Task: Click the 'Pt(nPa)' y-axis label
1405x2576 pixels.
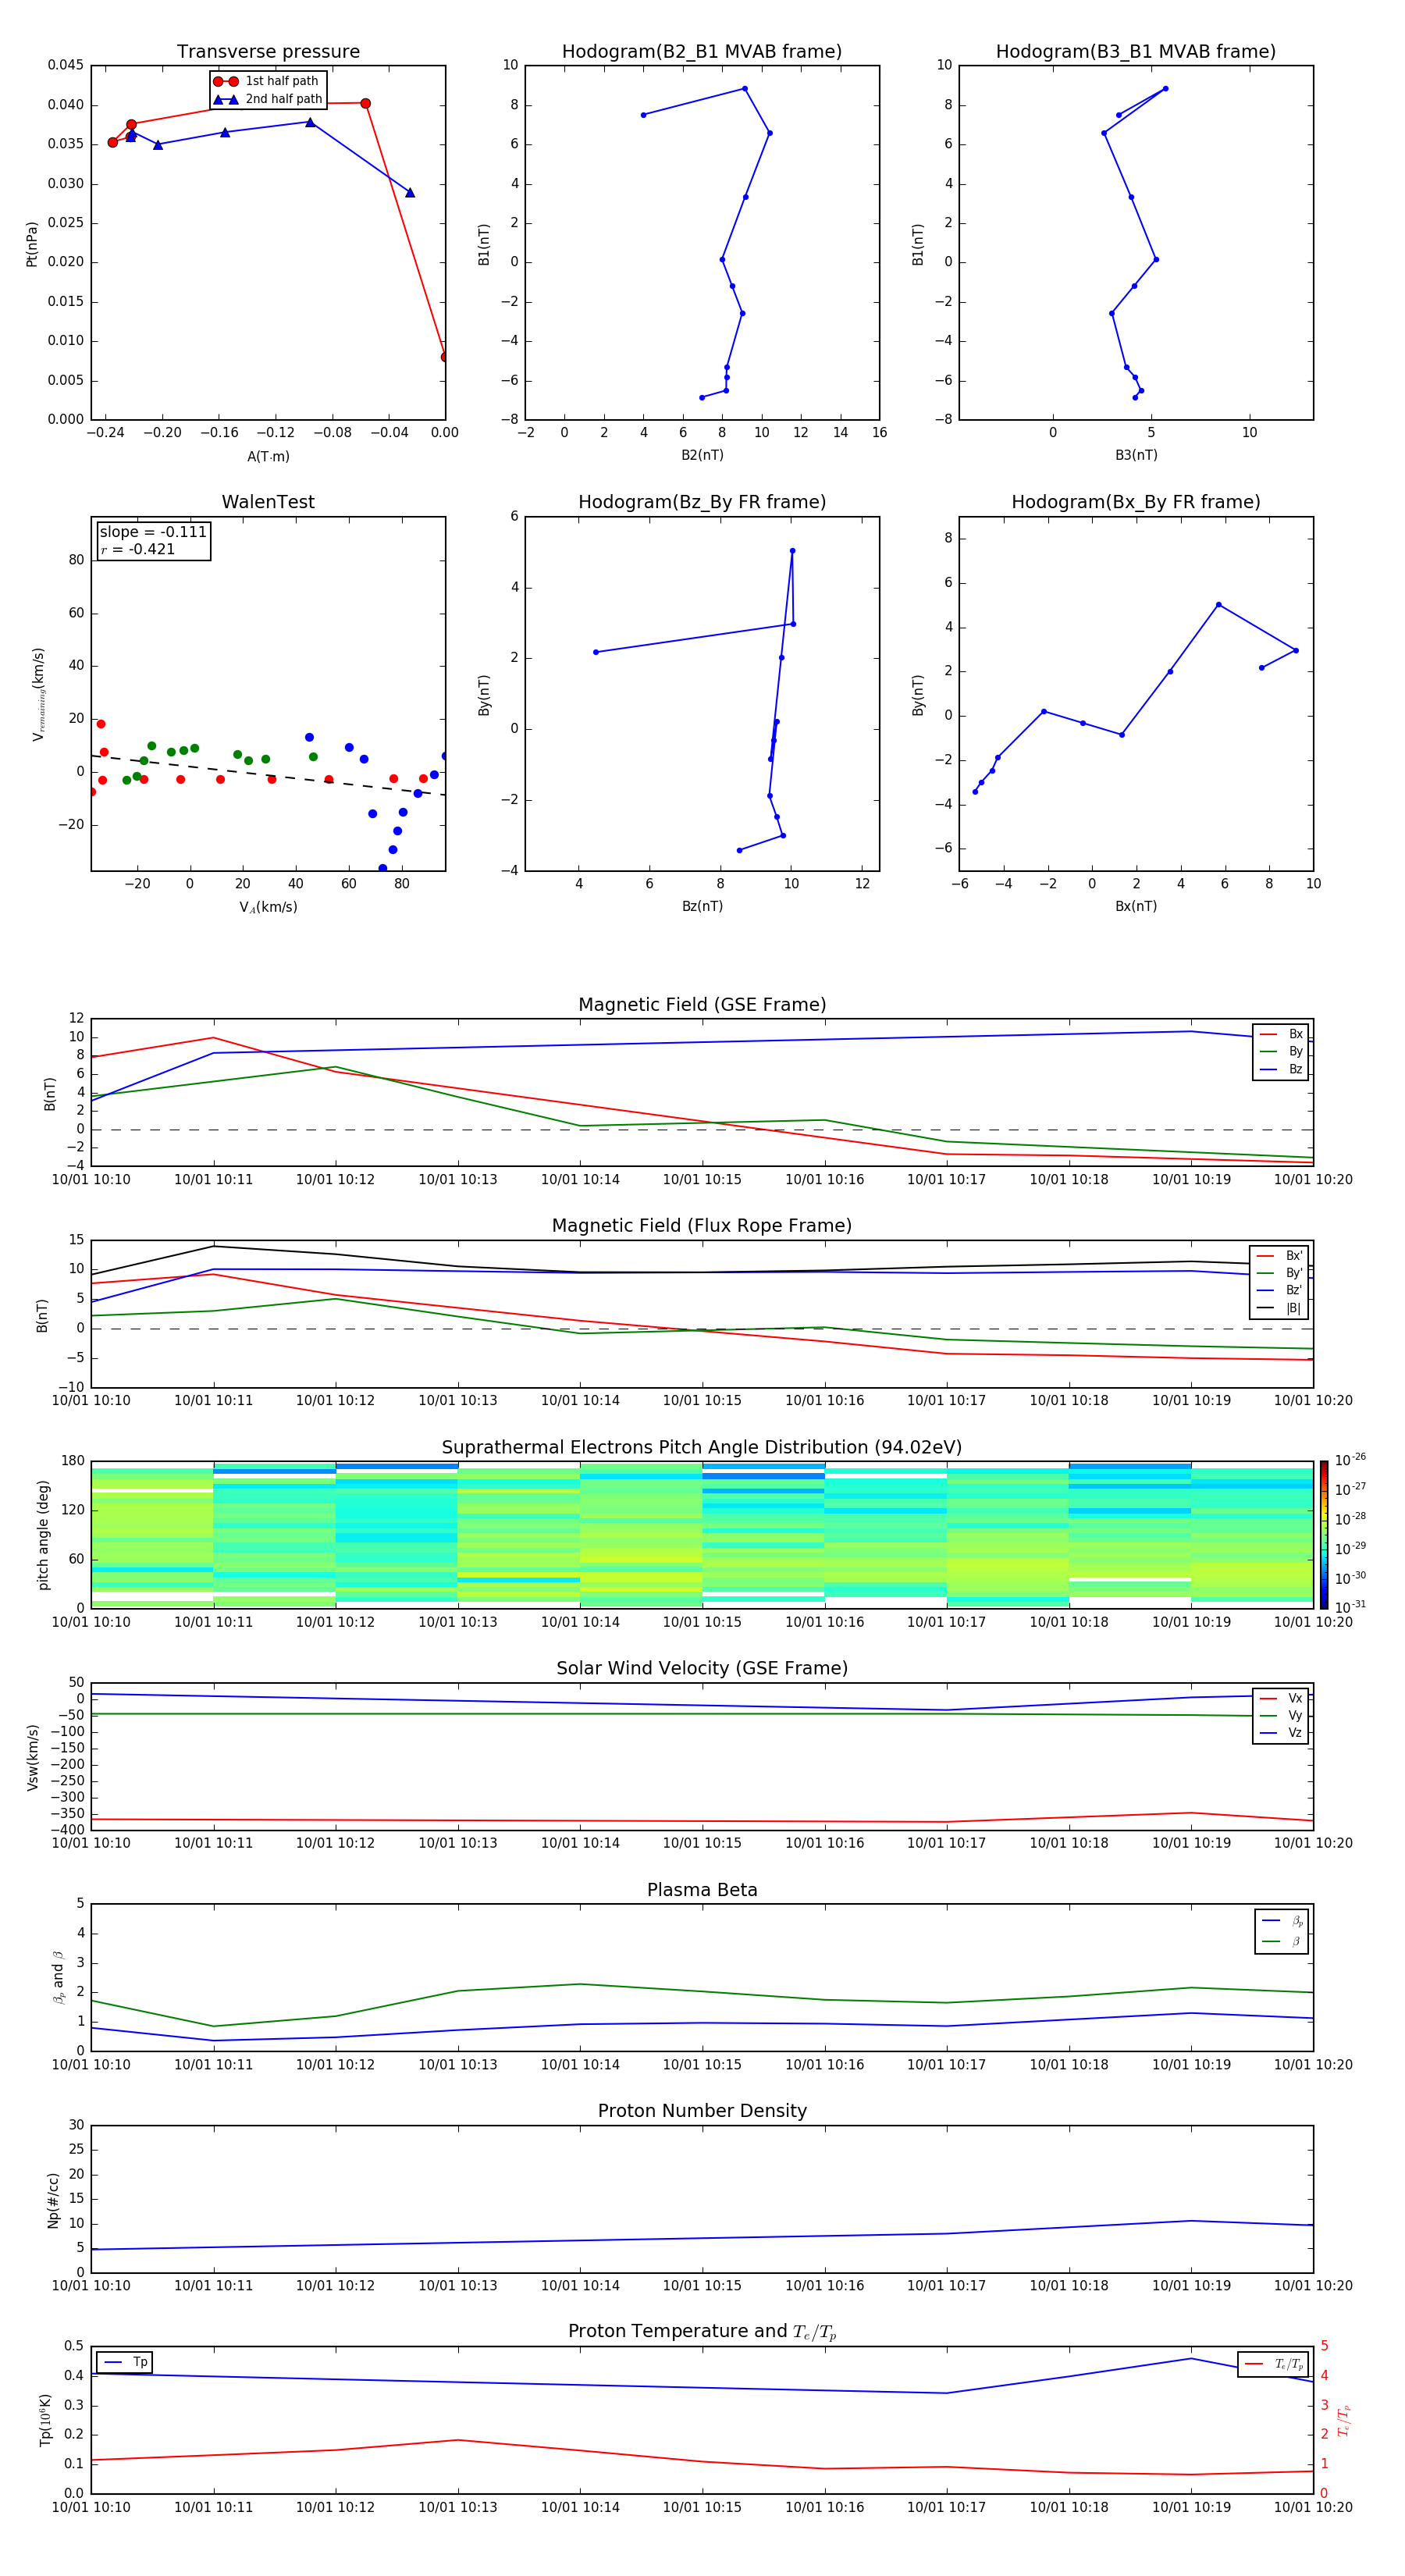Action: point(31,244)
